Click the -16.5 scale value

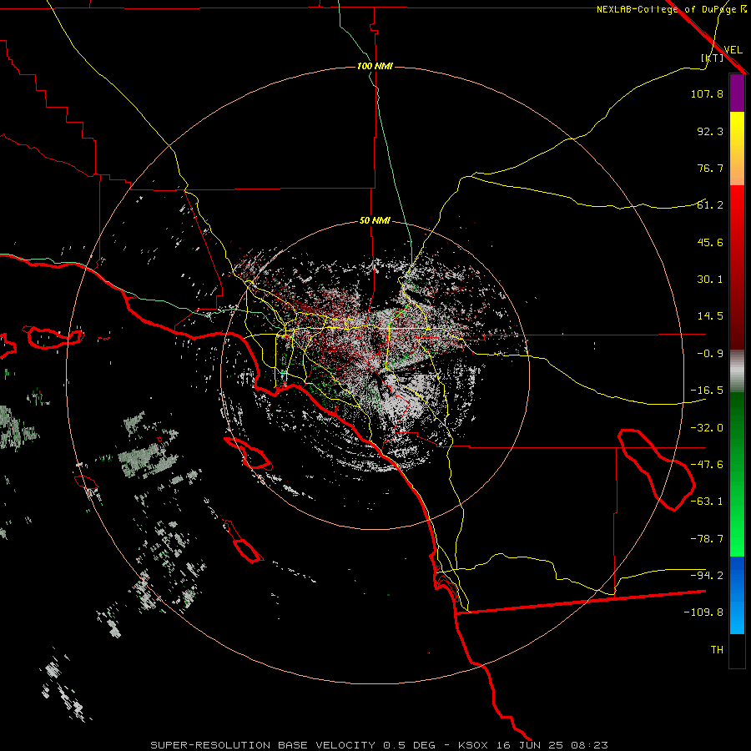pyautogui.click(x=707, y=391)
